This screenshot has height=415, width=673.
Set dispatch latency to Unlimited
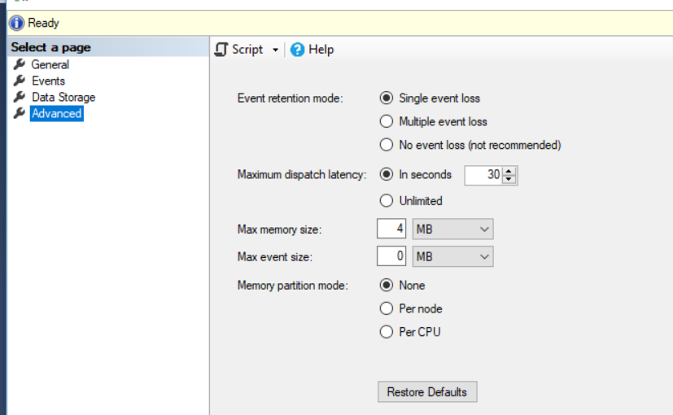387,201
